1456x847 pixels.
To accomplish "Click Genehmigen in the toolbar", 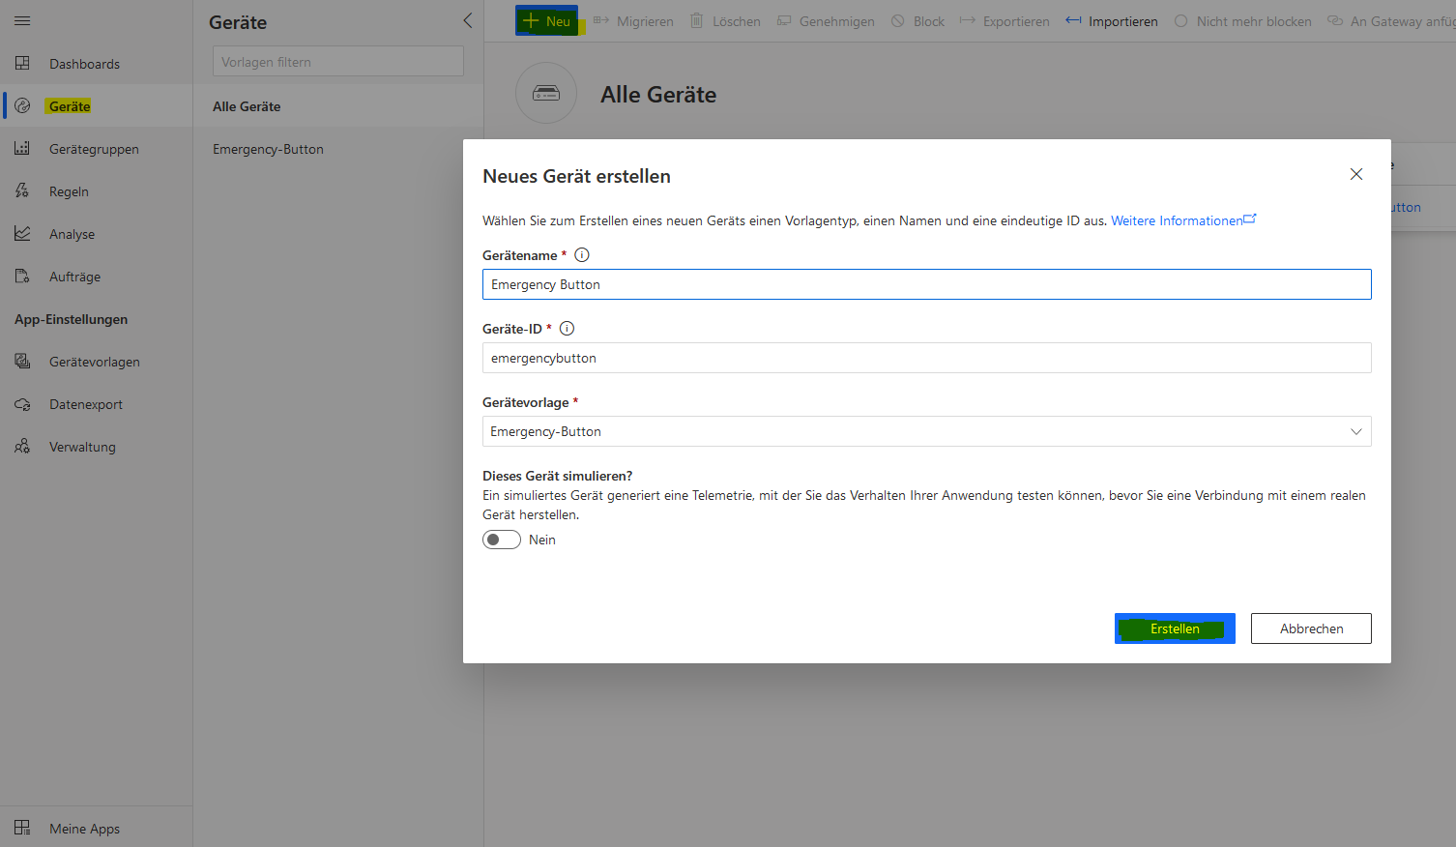I will coord(826,21).
